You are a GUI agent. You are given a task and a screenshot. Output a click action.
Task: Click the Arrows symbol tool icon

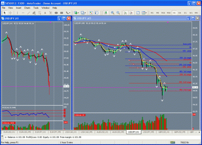(67, 13)
